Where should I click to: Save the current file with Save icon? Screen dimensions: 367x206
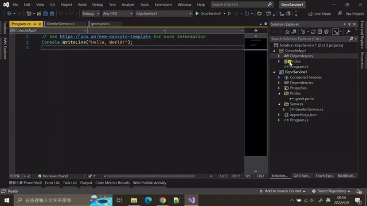[x=45, y=14]
